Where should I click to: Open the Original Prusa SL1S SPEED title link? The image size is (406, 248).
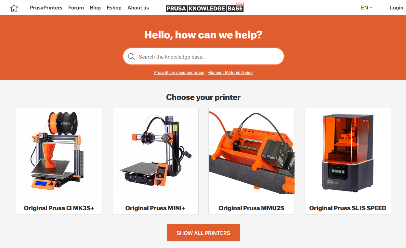(348, 208)
